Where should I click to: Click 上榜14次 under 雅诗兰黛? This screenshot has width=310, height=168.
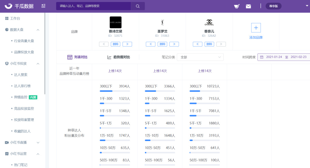[x=115, y=71]
